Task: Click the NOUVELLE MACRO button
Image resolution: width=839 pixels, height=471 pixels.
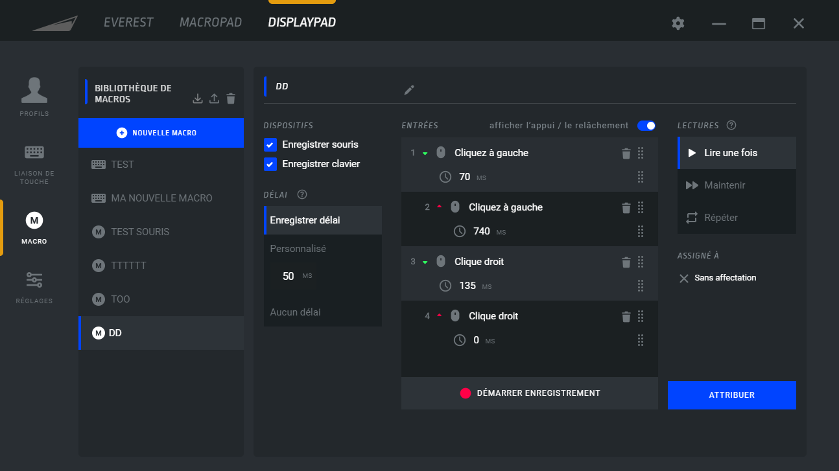Action: click(x=161, y=132)
